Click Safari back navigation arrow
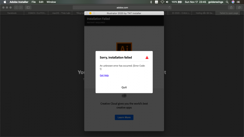The width and height of the screenshot is (244, 137). click(16, 8)
